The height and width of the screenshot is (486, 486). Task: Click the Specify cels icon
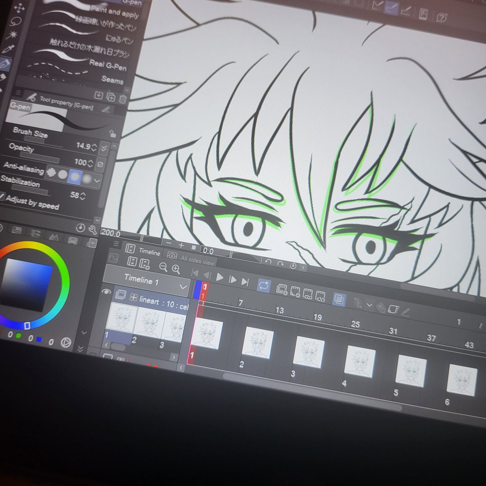click(308, 294)
